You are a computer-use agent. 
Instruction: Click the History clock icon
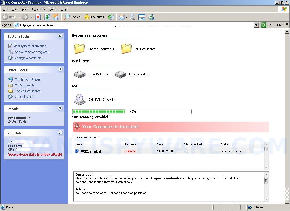point(111,17)
